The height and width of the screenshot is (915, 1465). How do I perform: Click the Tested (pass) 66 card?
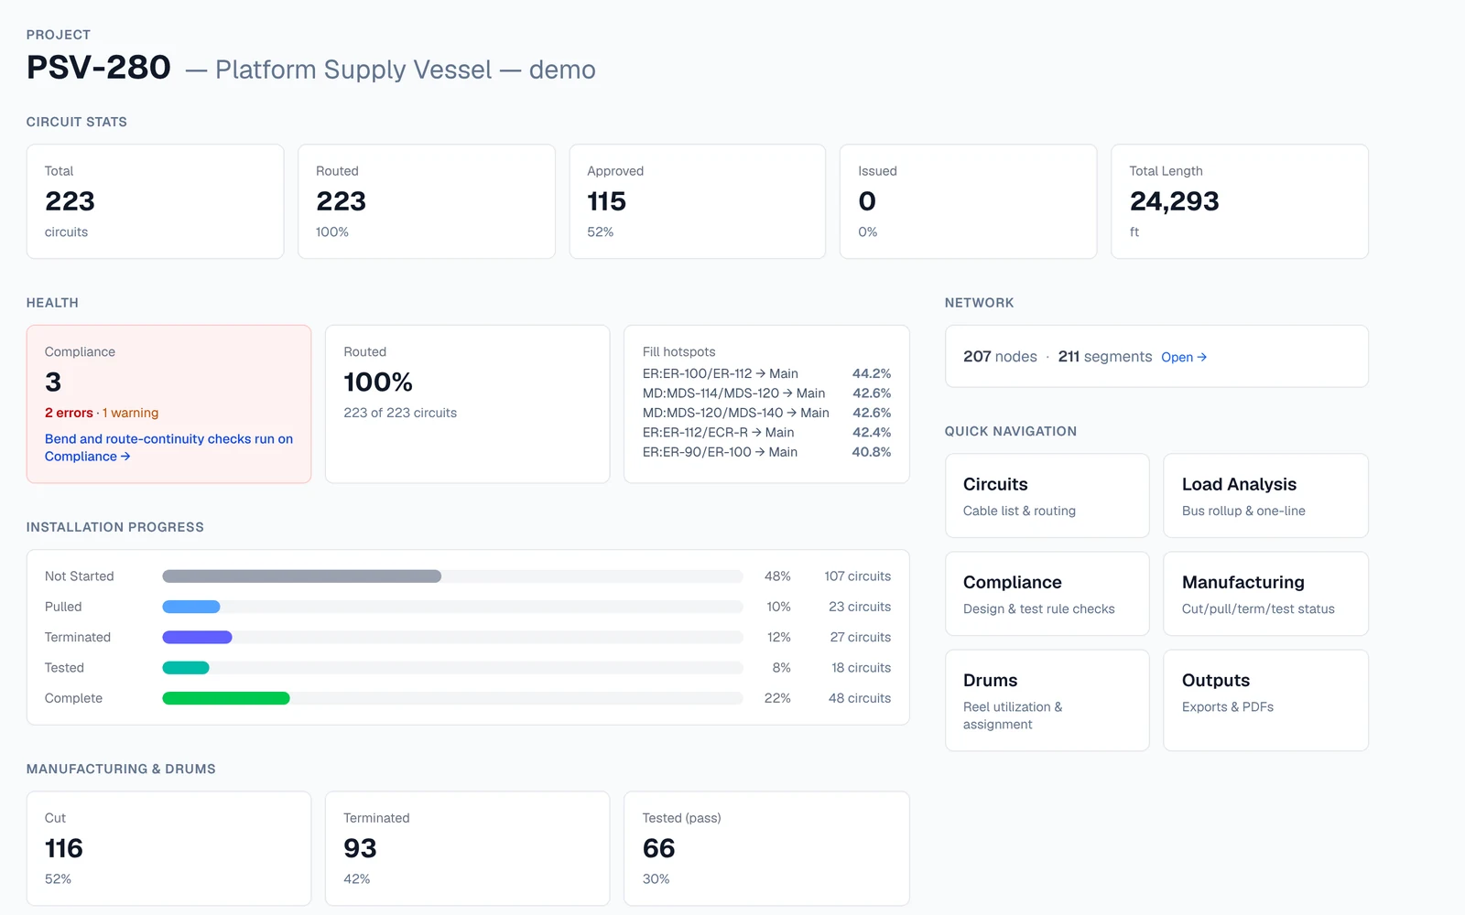coord(766,848)
